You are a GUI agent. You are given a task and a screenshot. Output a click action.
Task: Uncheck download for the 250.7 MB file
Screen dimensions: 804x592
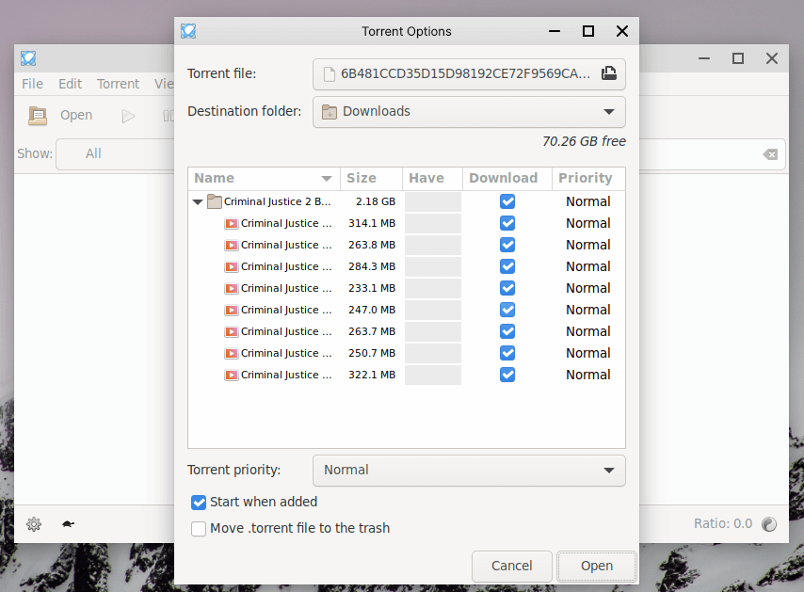[507, 353]
